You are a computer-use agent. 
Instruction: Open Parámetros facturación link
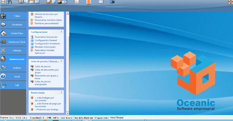(x=46, y=37)
